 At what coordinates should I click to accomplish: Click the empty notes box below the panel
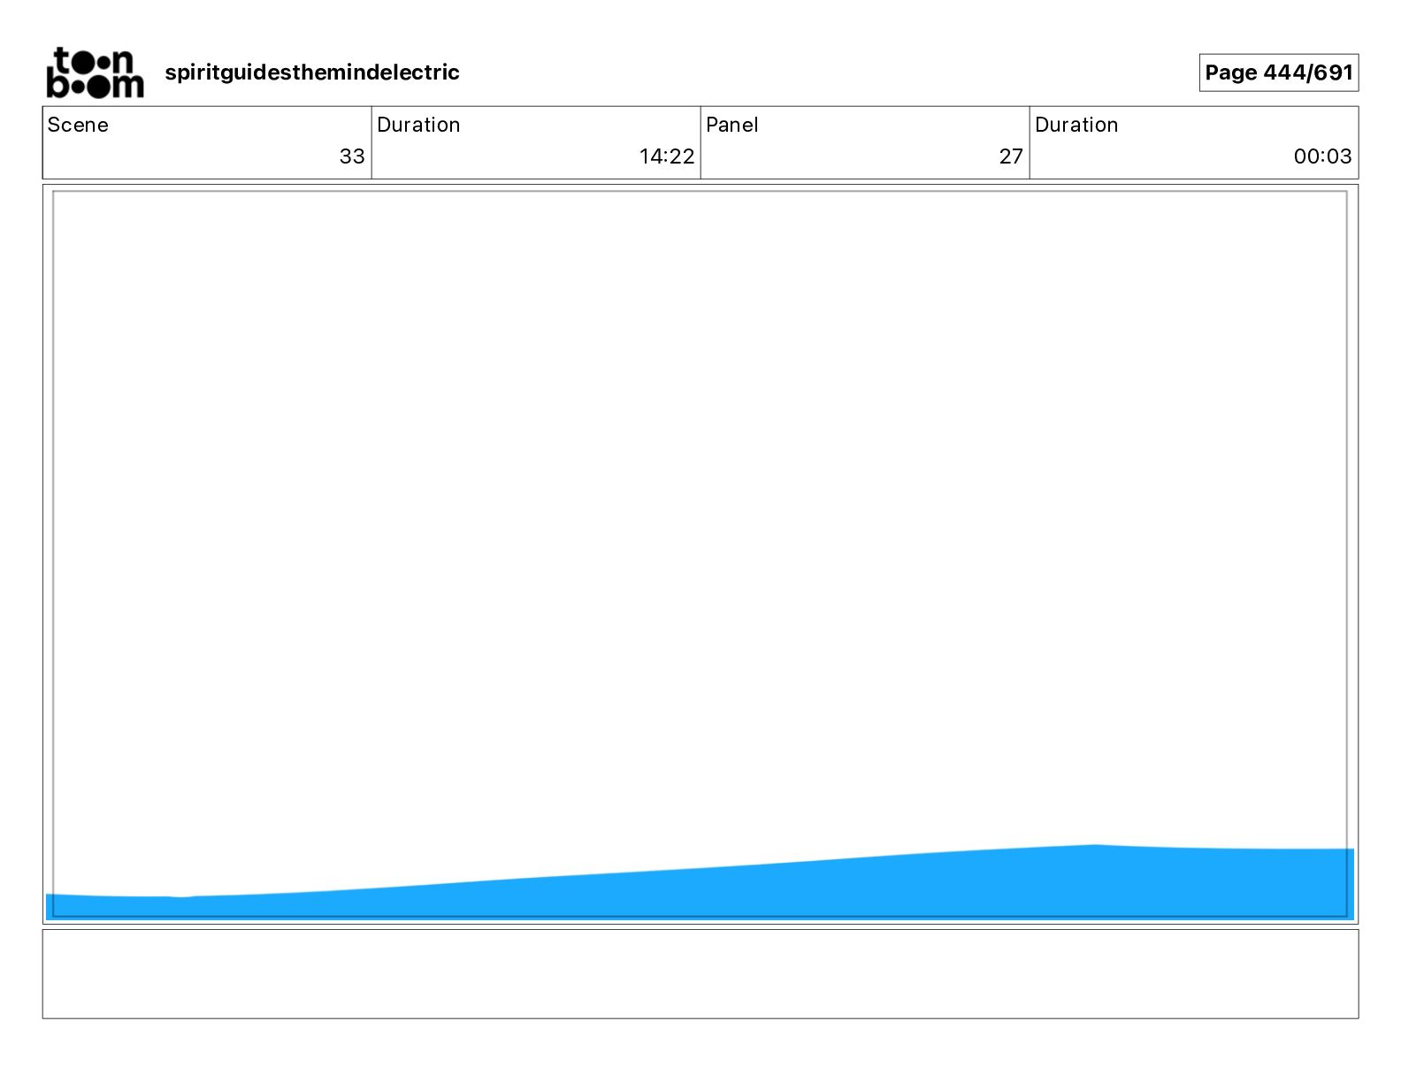700,973
